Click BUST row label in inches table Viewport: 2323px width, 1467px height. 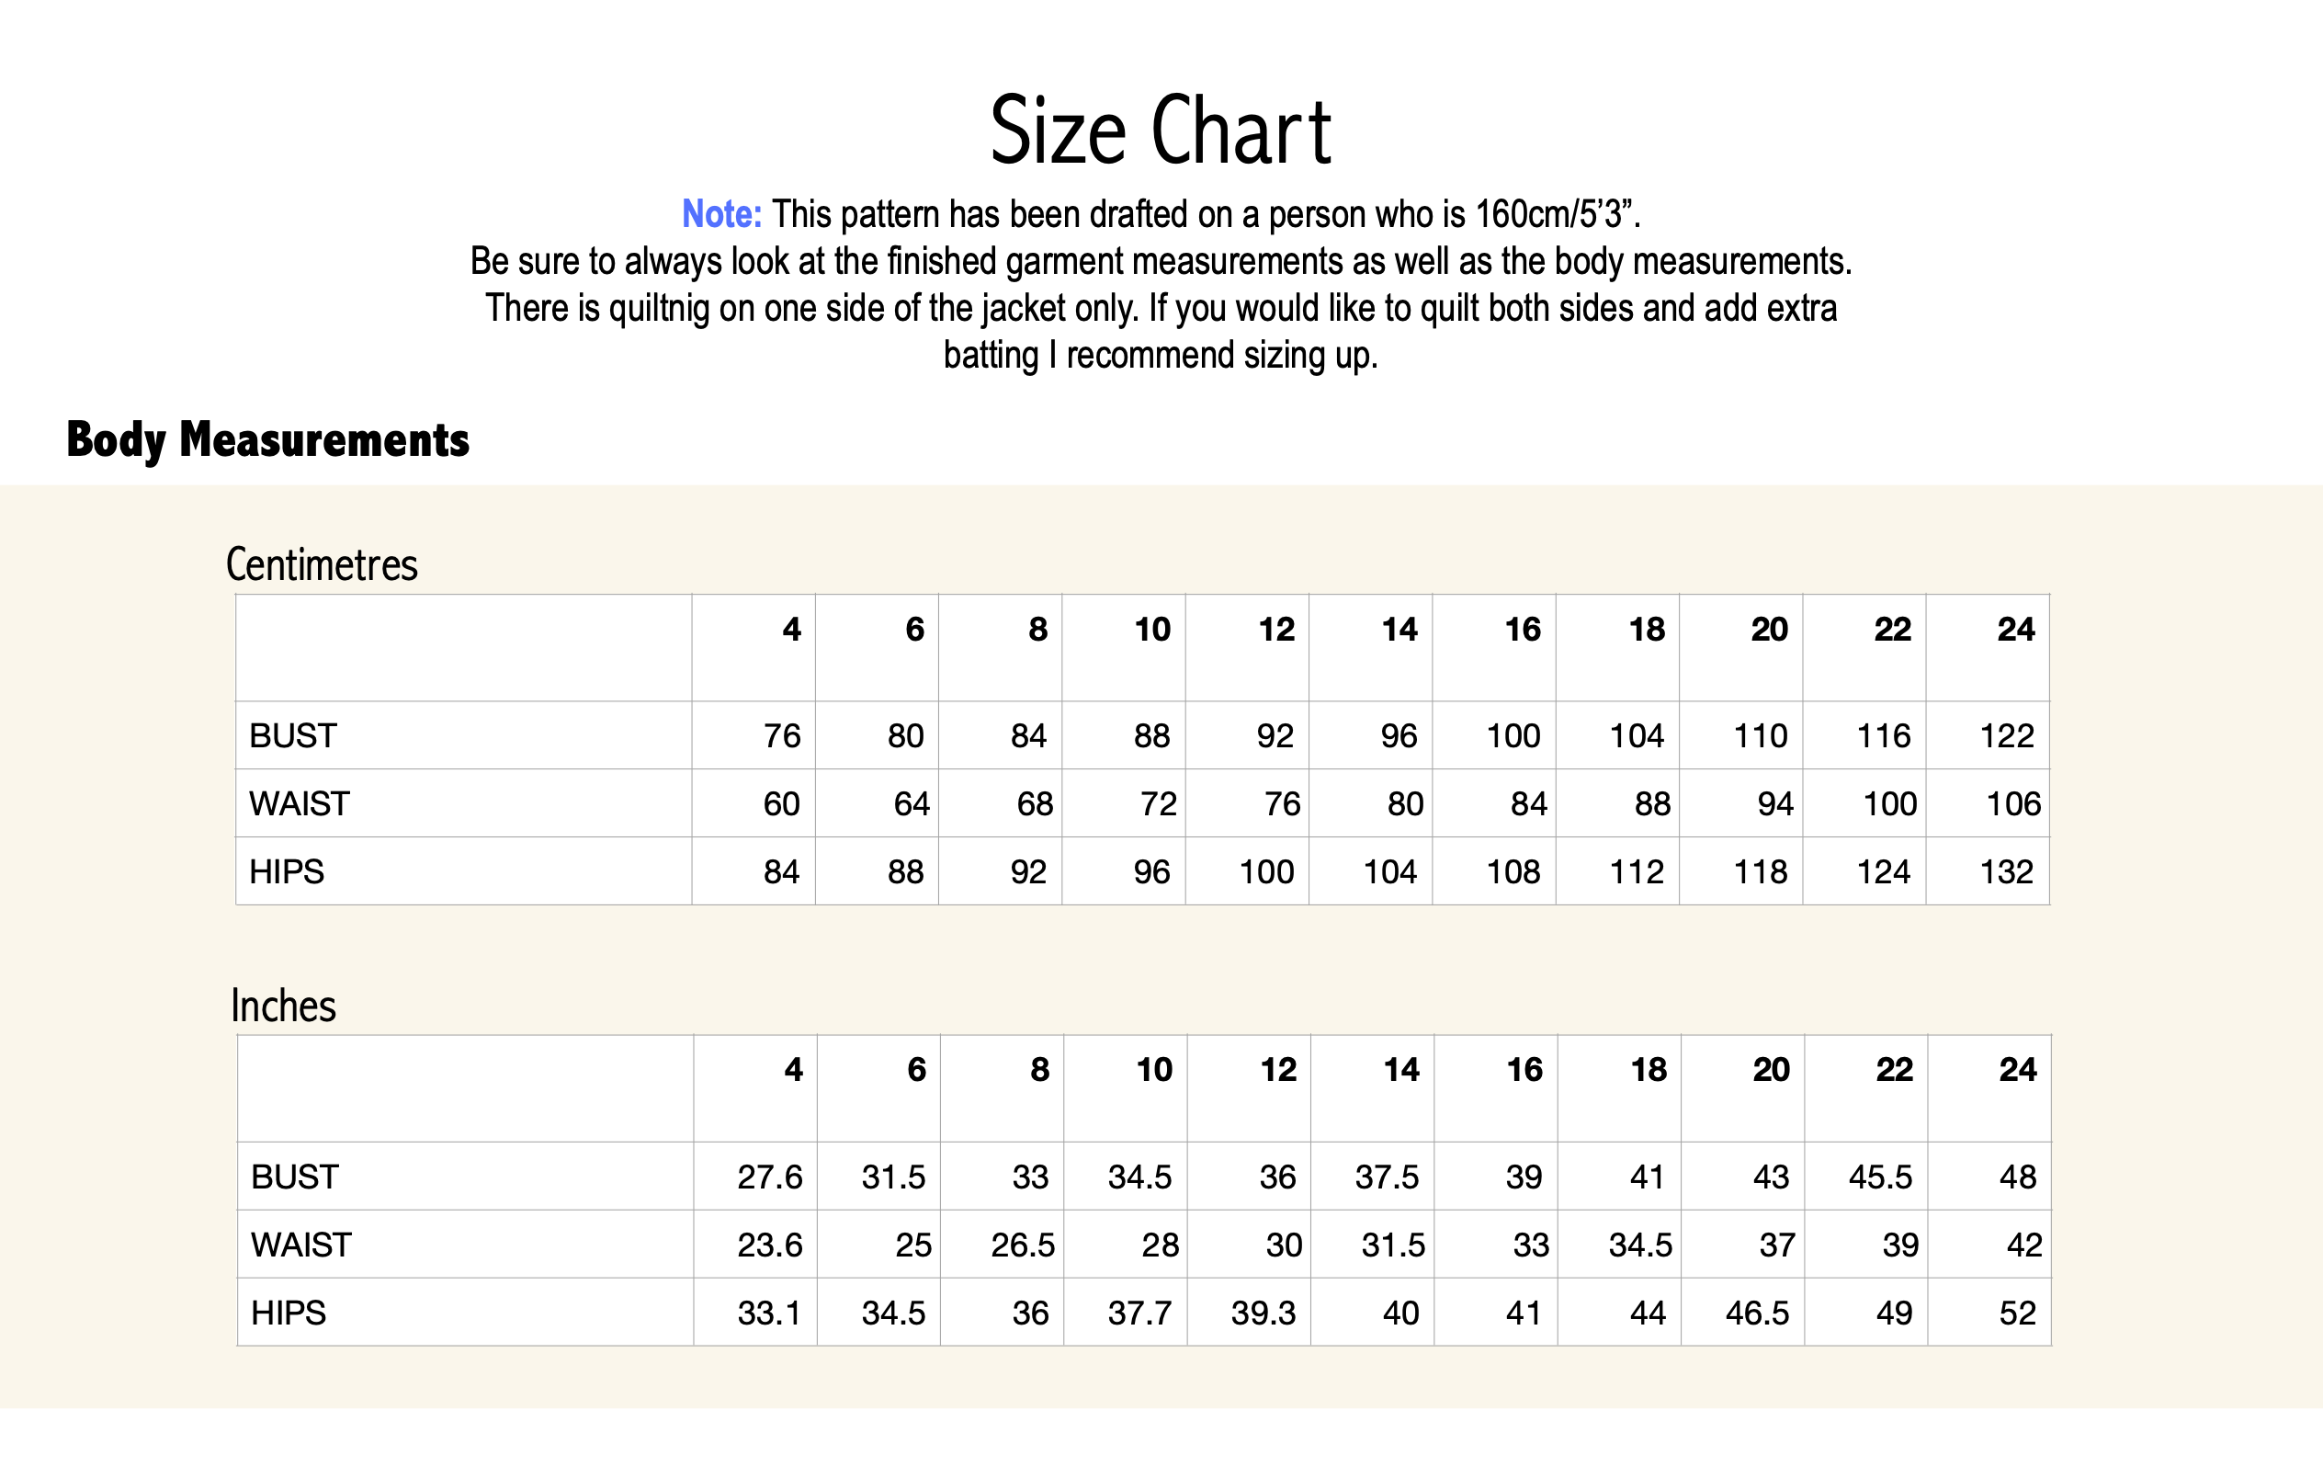(x=294, y=1177)
